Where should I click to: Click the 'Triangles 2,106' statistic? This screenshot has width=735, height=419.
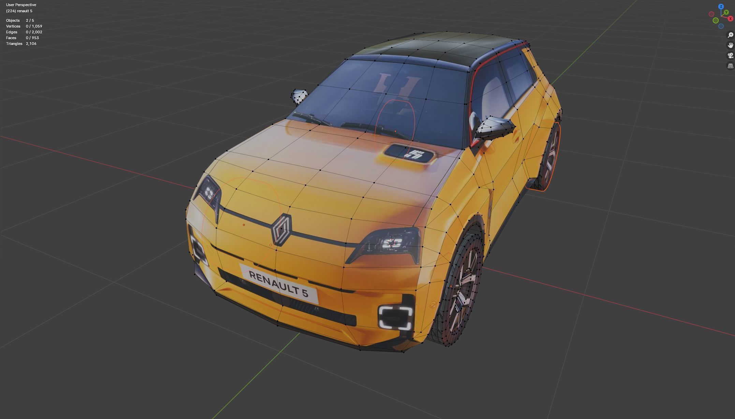pos(21,44)
